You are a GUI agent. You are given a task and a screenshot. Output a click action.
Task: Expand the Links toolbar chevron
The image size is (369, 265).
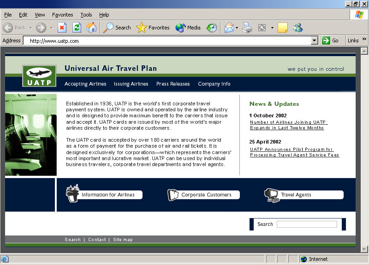365,40
